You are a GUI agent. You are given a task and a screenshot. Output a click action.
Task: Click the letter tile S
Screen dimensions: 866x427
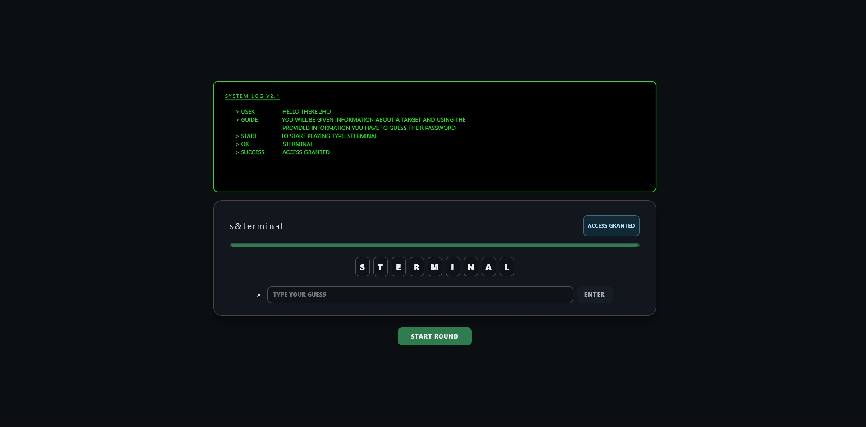(362, 267)
